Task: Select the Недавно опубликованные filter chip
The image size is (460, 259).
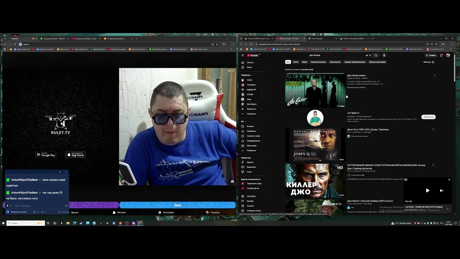Action: click(x=355, y=62)
